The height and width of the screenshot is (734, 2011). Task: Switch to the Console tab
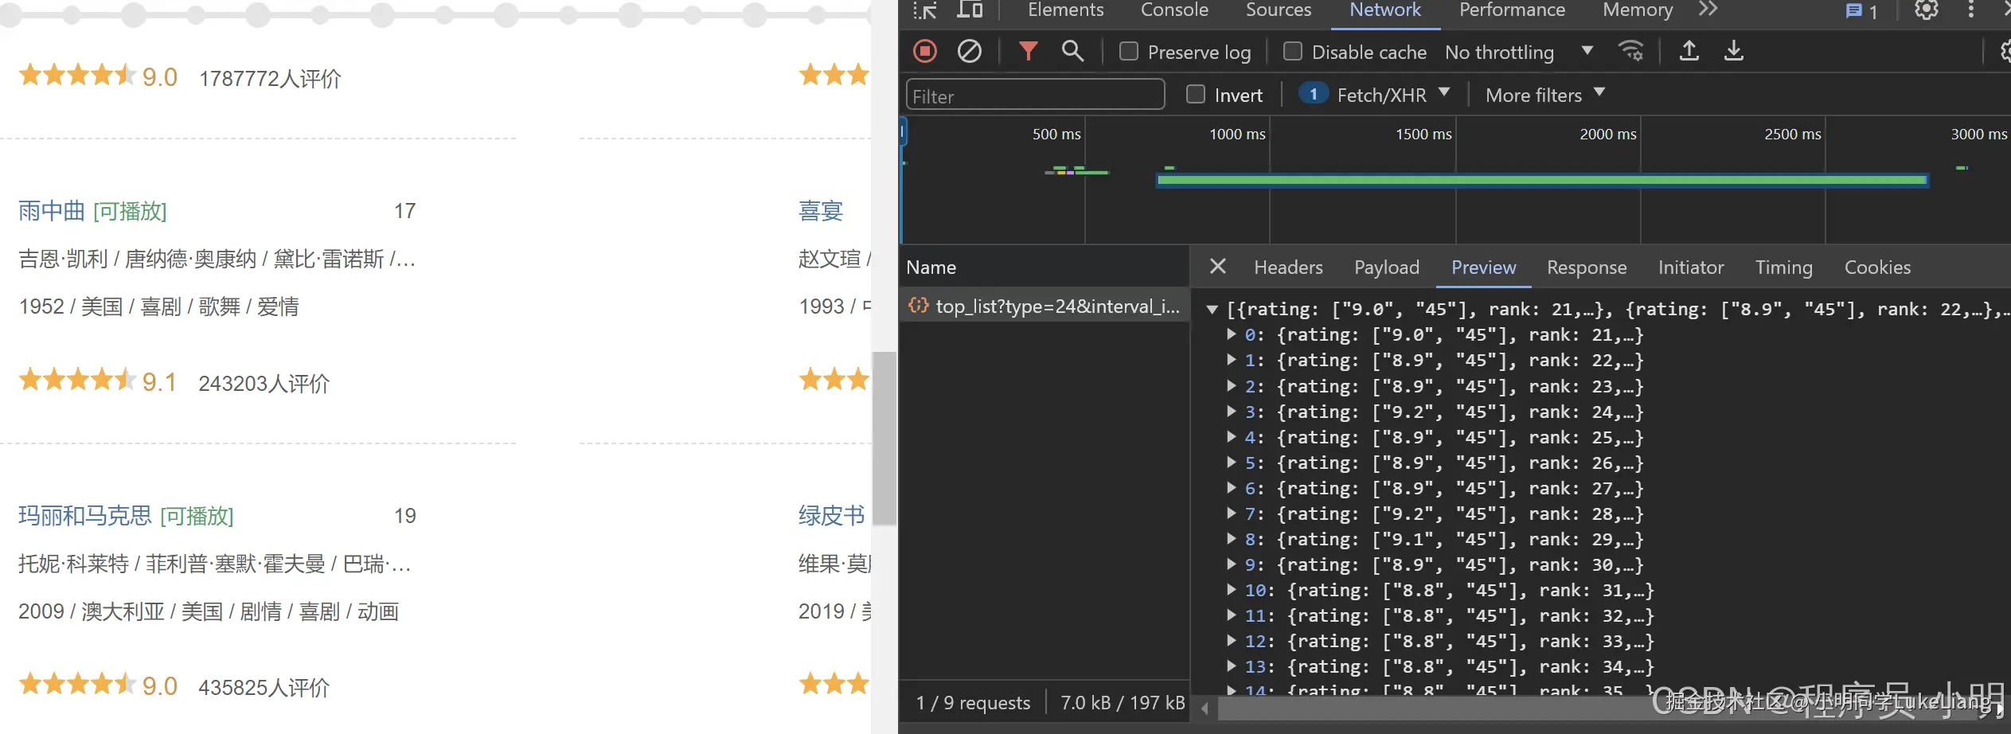1174,10
